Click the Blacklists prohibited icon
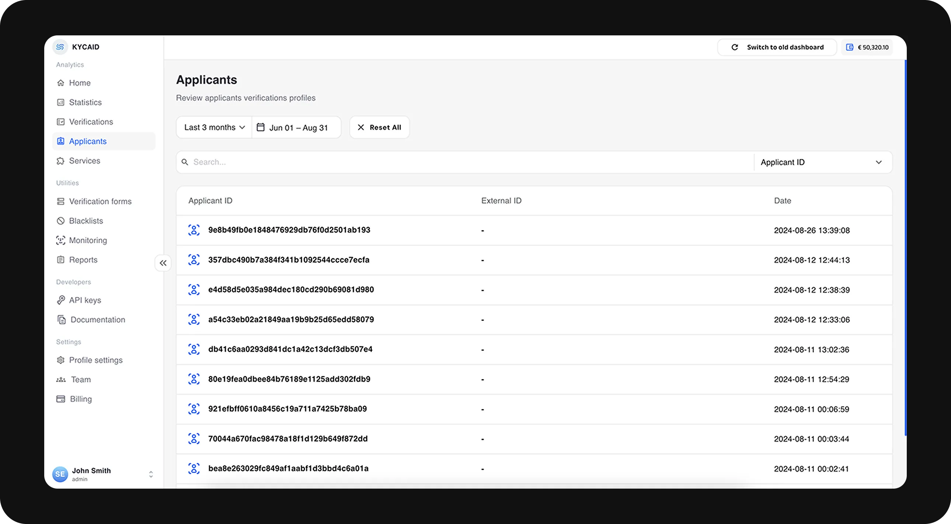The height and width of the screenshot is (524, 951). point(60,221)
